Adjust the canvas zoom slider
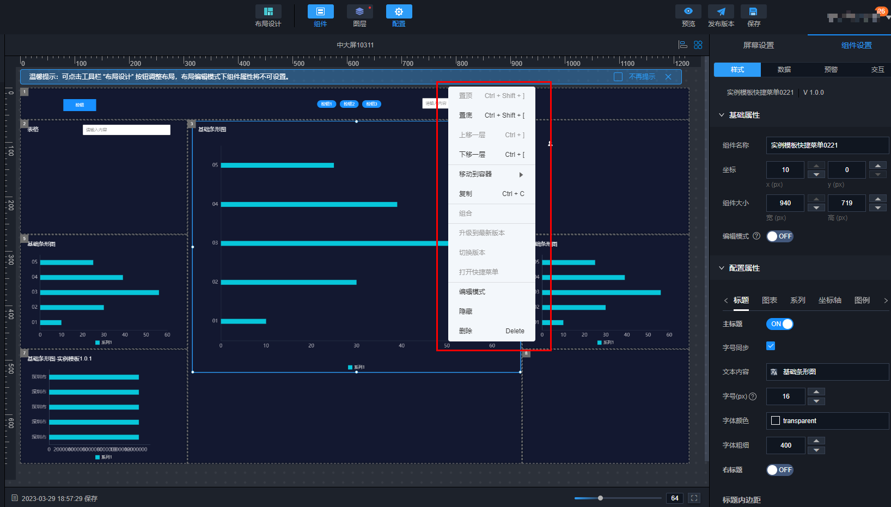Image resolution: width=891 pixels, height=507 pixels. 600,498
